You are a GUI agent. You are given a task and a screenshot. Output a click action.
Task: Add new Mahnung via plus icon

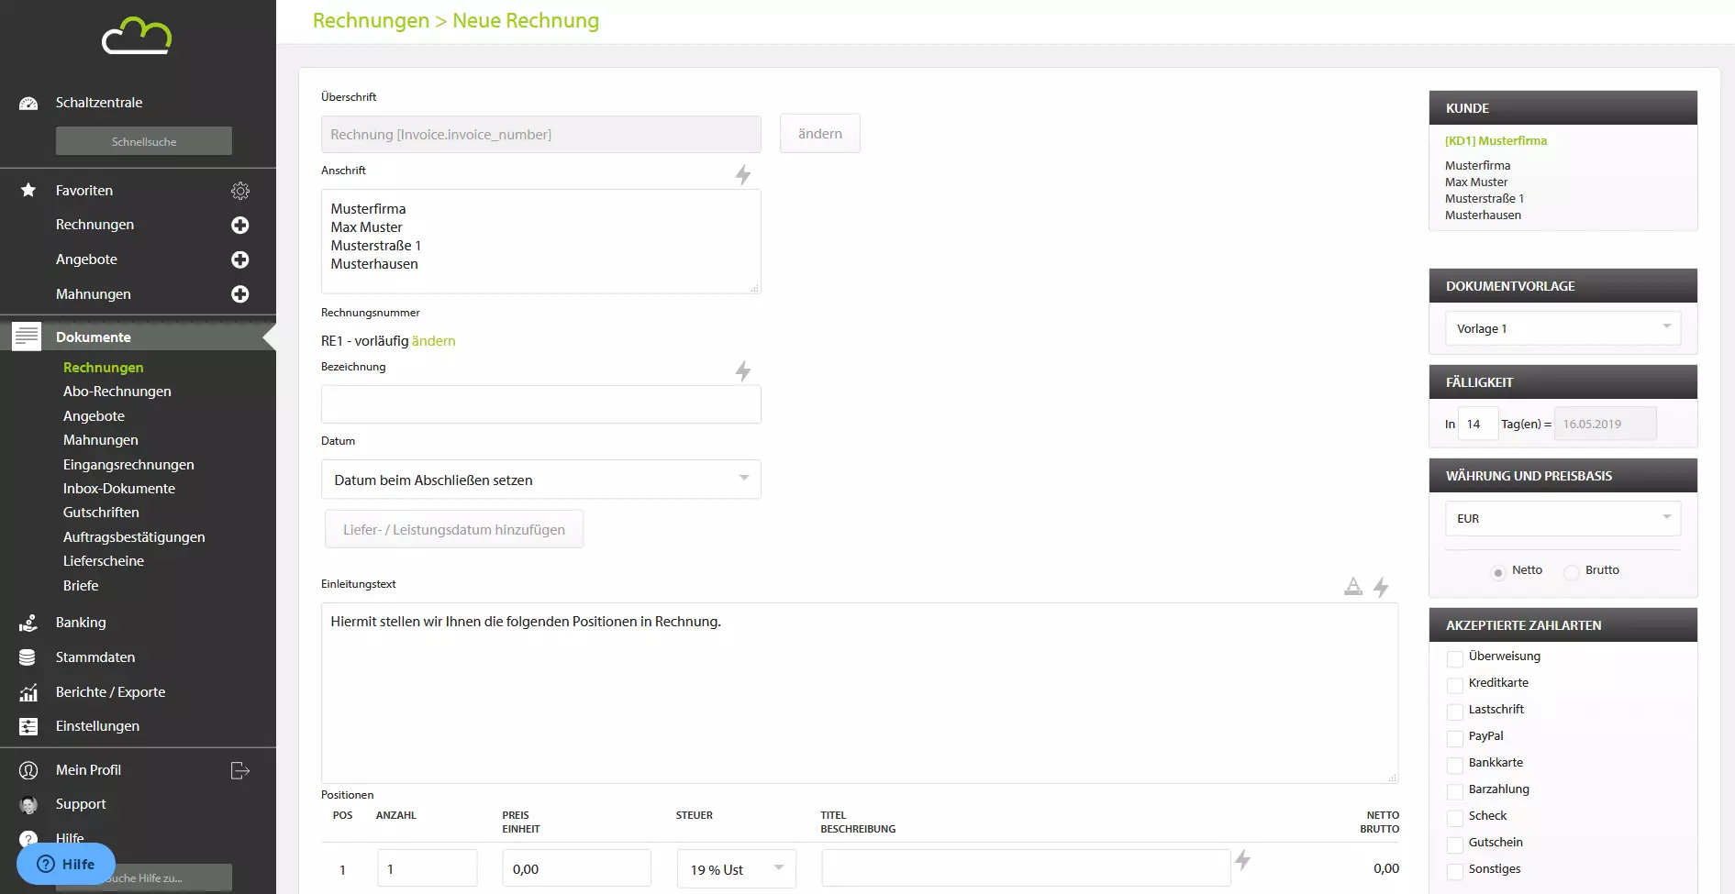click(x=239, y=294)
